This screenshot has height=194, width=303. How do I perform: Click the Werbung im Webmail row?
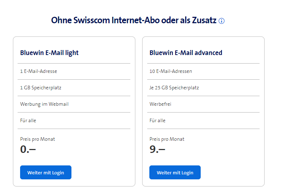44,104
